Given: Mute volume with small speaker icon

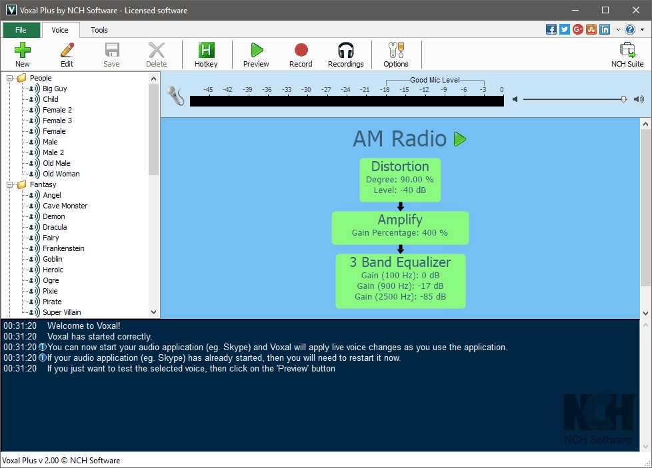Looking at the screenshot, I should point(515,99).
